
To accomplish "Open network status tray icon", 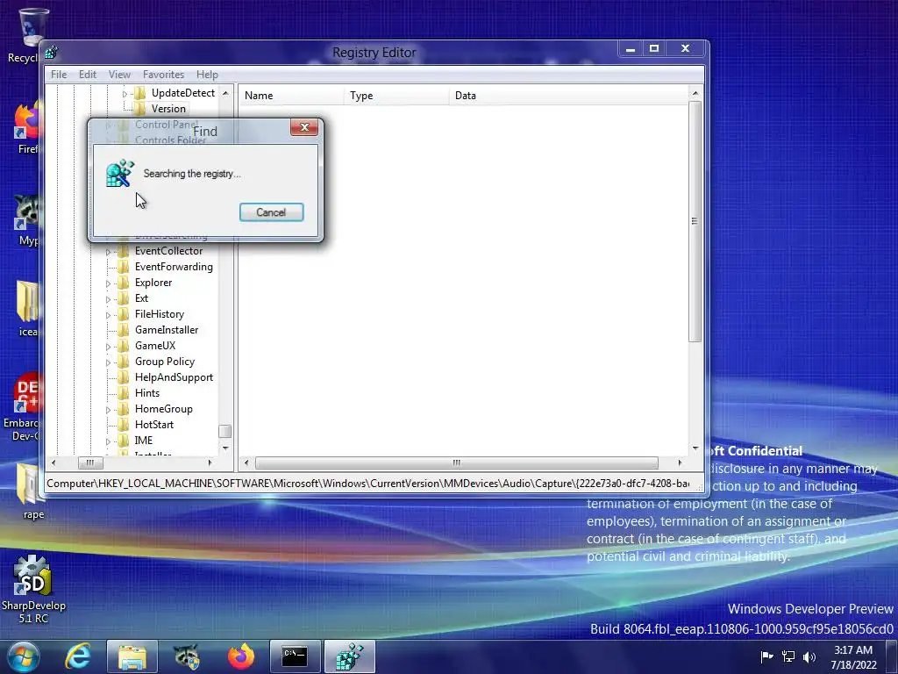I will [x=788, y=656].
